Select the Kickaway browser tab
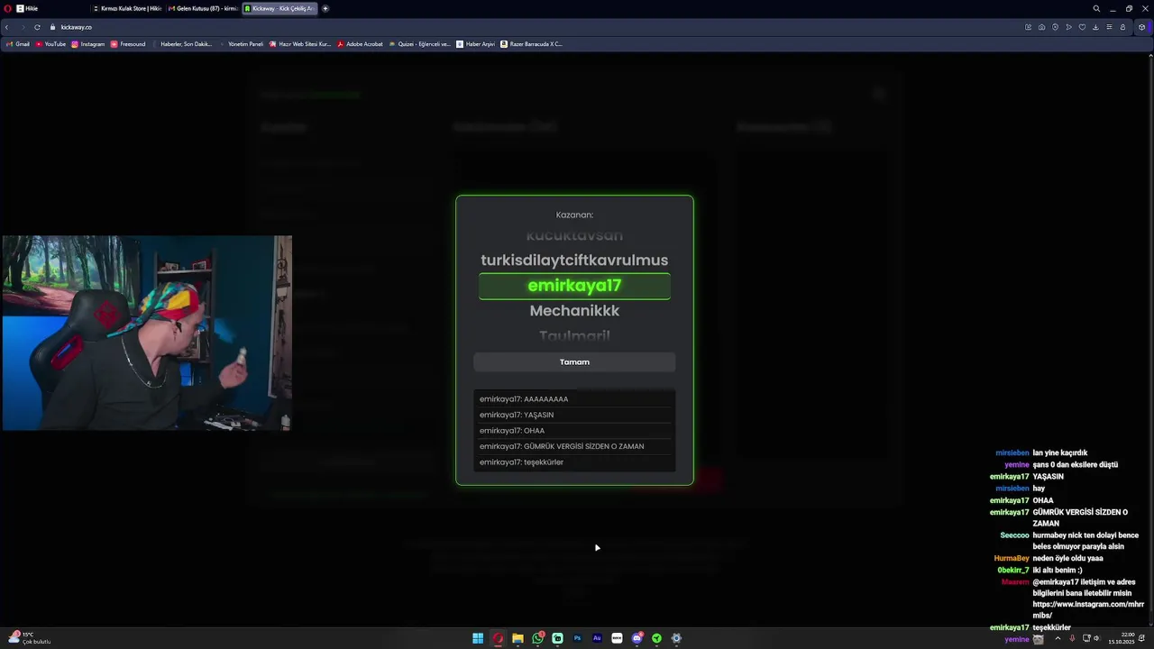The height and width of the screenshot is (649, 1154). coord(279,8)
